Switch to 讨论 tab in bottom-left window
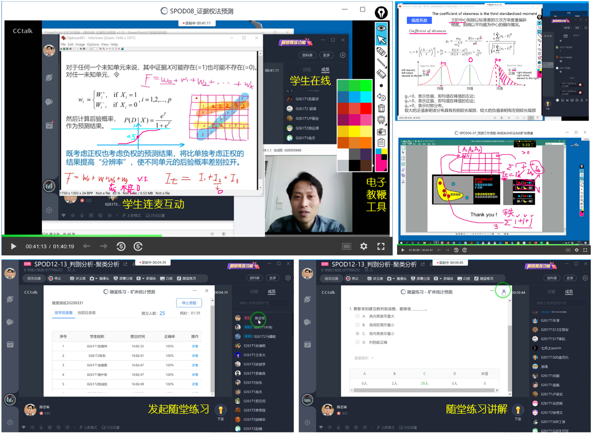 (254, 292)
